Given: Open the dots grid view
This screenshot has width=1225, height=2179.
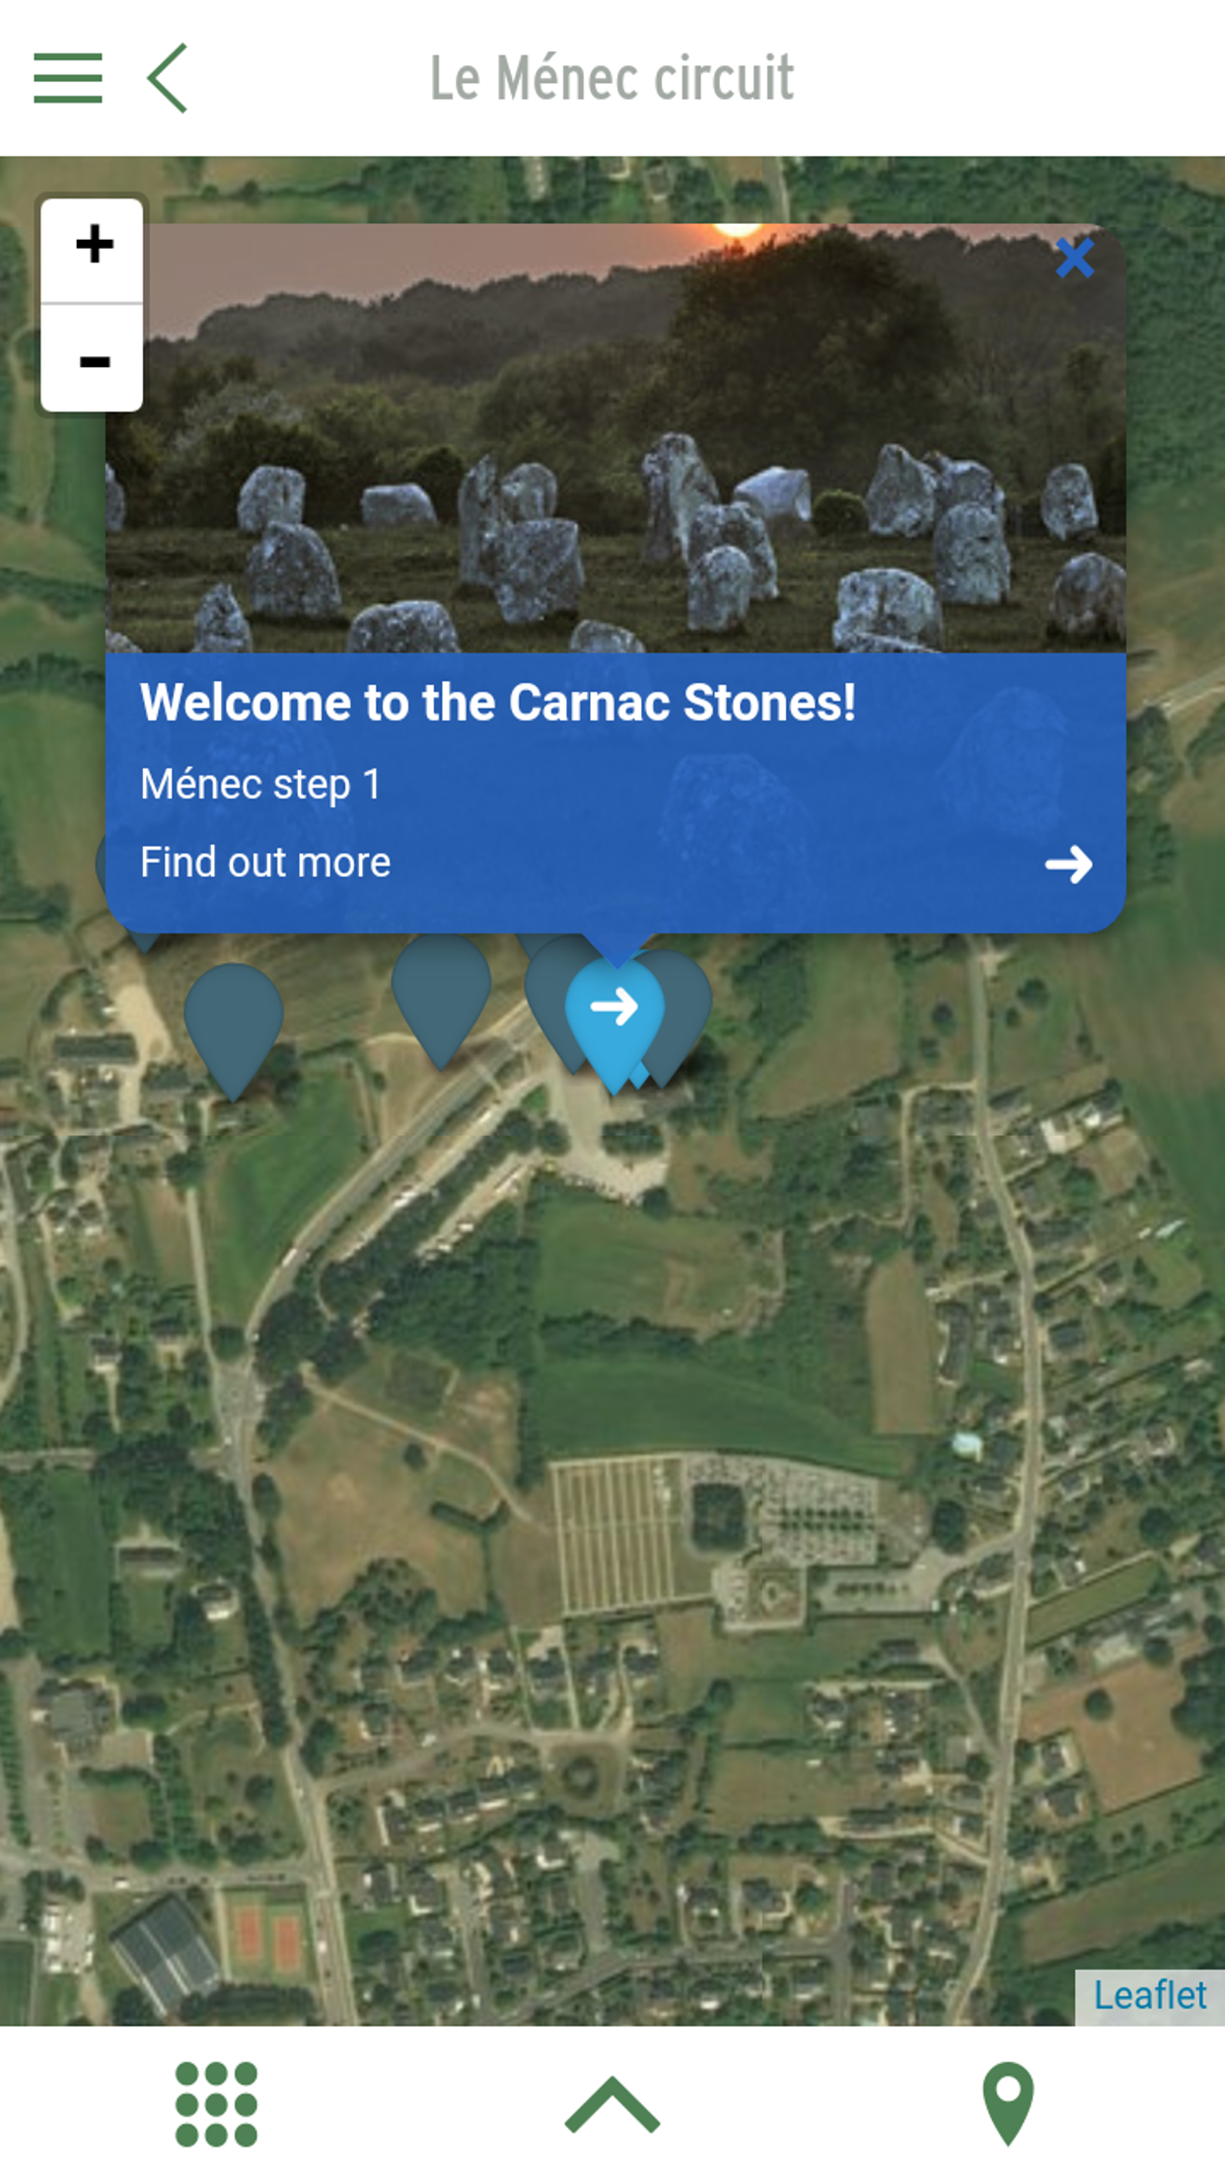Looking at the screenshot, I should click(x=216, y=2103).
